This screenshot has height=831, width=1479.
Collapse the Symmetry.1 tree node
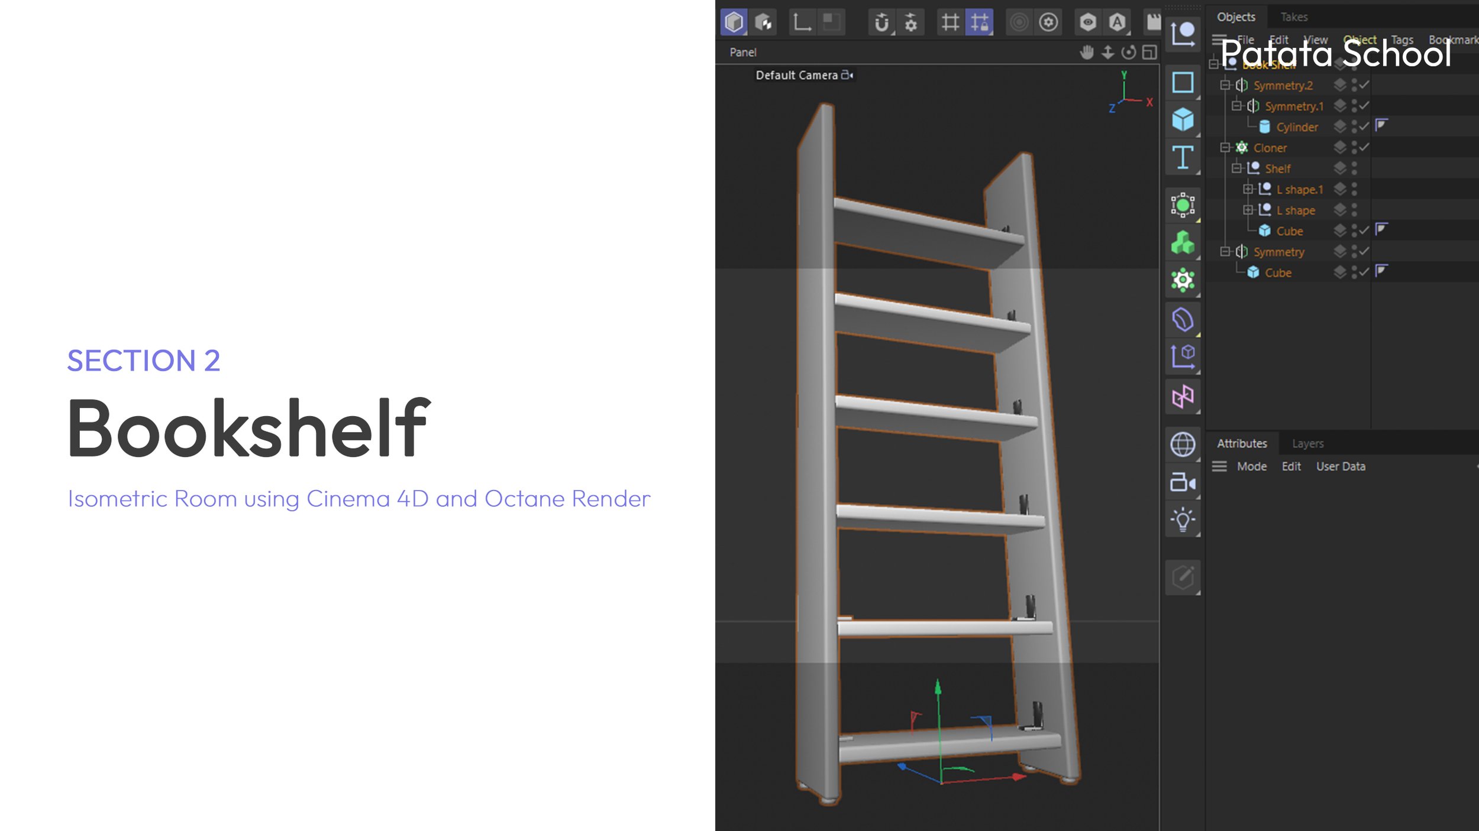coord(1236,106)
